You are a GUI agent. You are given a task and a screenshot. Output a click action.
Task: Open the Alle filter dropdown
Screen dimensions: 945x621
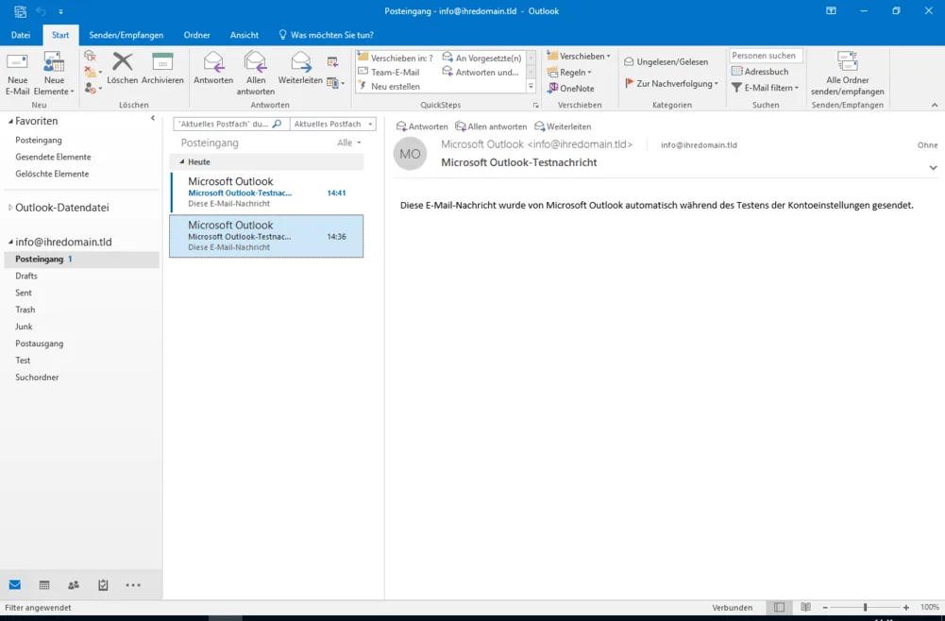349,143
